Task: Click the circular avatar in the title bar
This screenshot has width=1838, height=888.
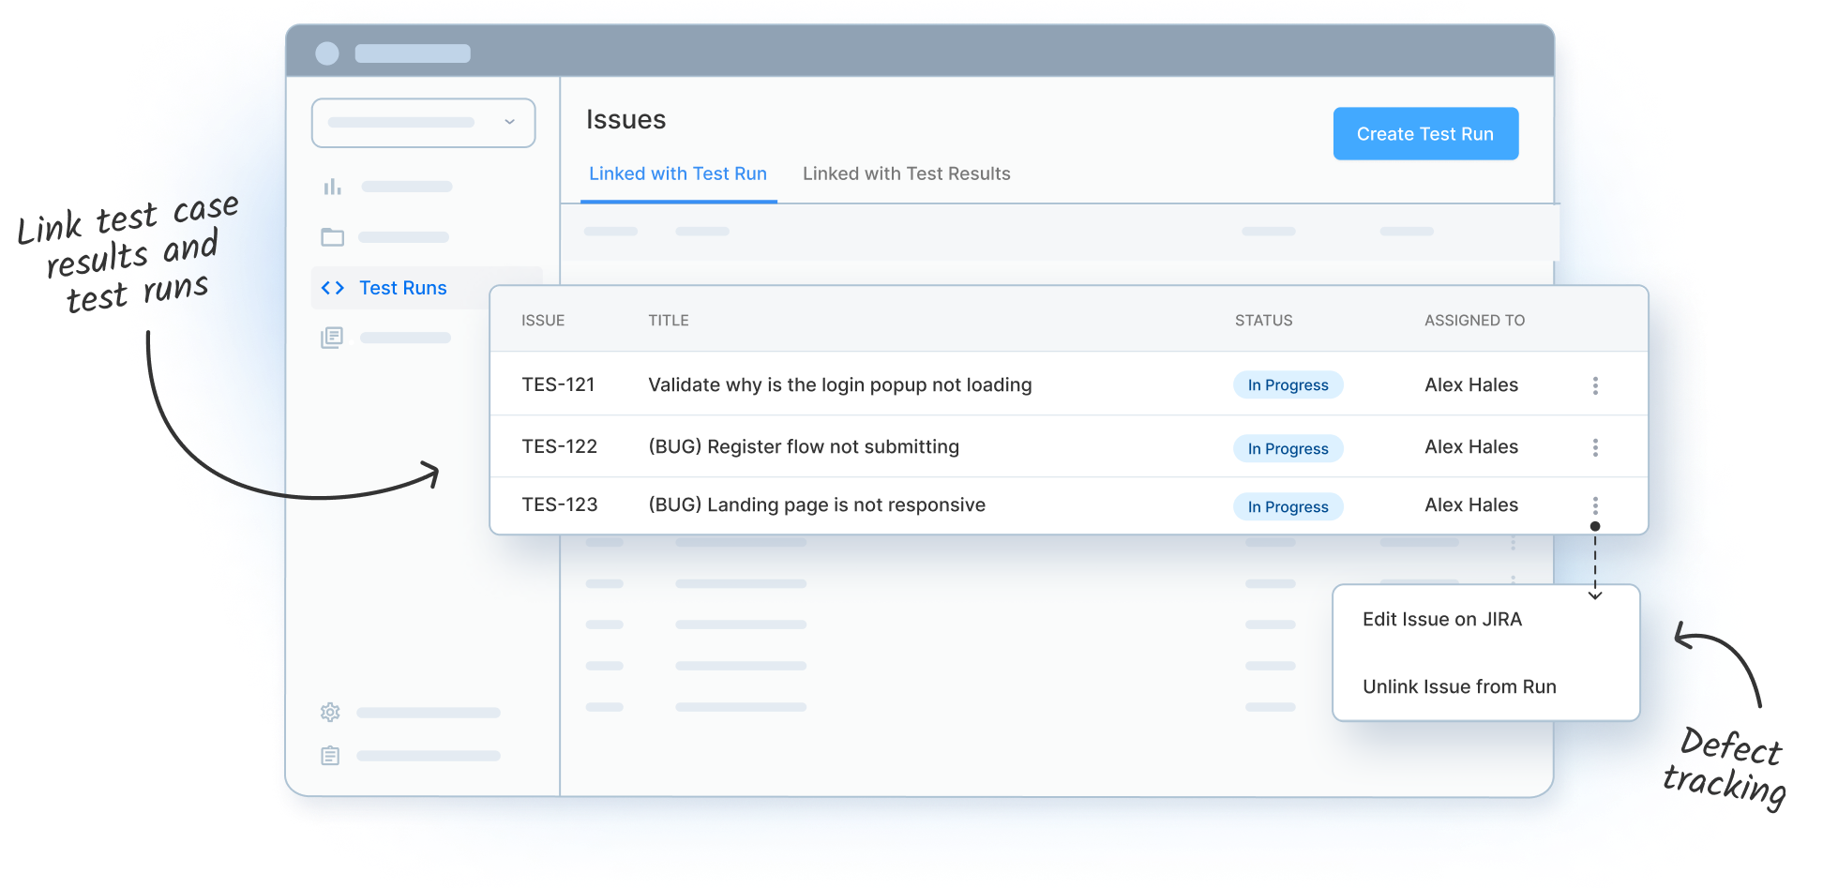Action: [x=328, y=53]
